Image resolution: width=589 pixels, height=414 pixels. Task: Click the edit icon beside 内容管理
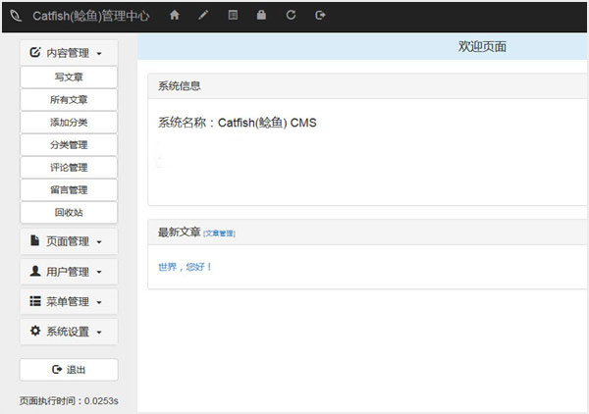[x=35, y=52]
